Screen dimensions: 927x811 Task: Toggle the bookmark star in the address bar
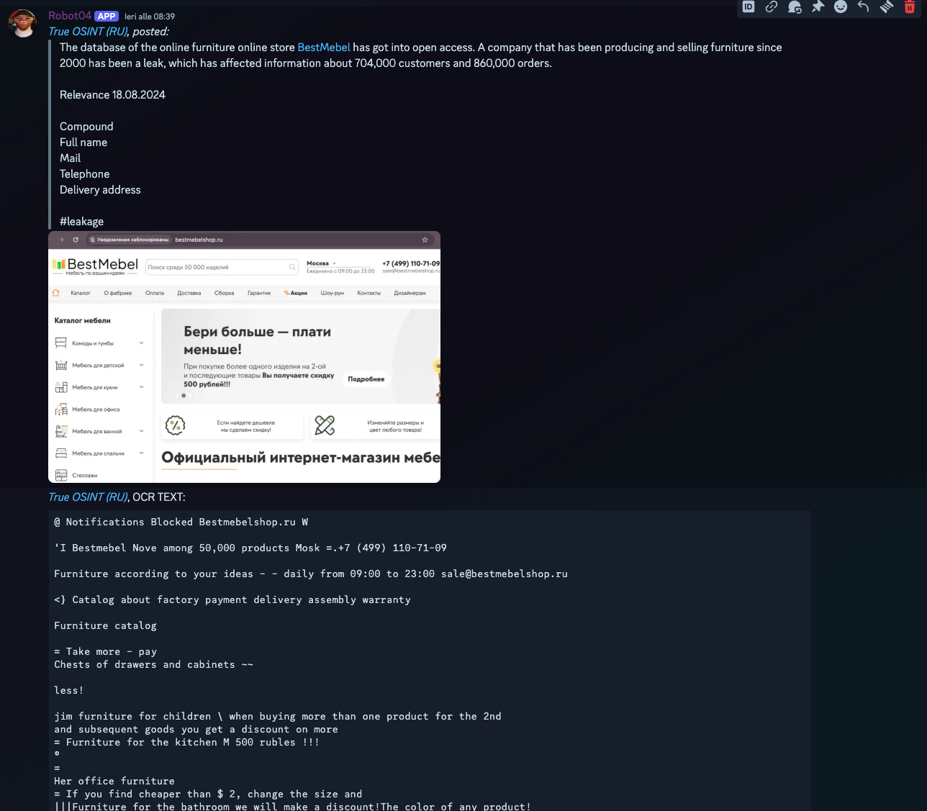pos(425,240)
